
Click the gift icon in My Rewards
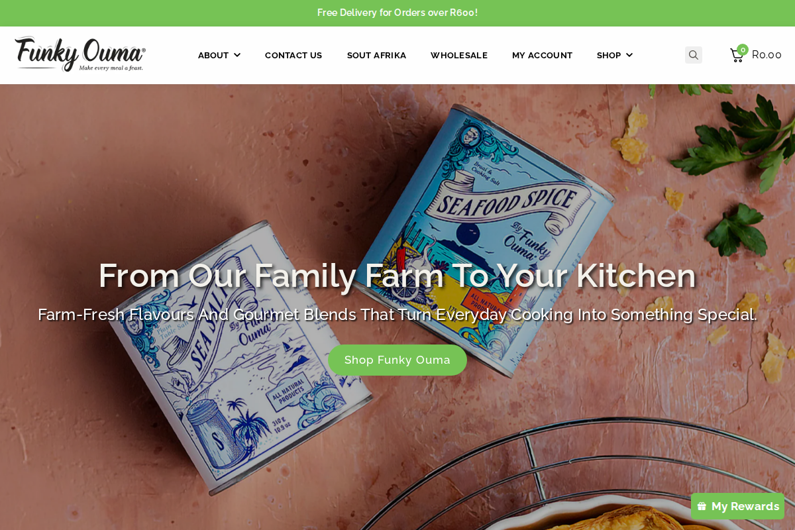(702, 506)
